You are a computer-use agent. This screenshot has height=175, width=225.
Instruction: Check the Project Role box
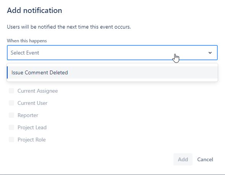[x=11, y=140]
